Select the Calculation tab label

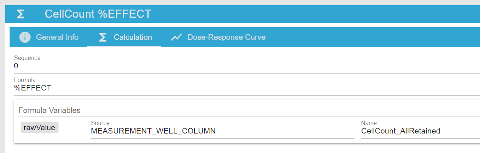133,37
